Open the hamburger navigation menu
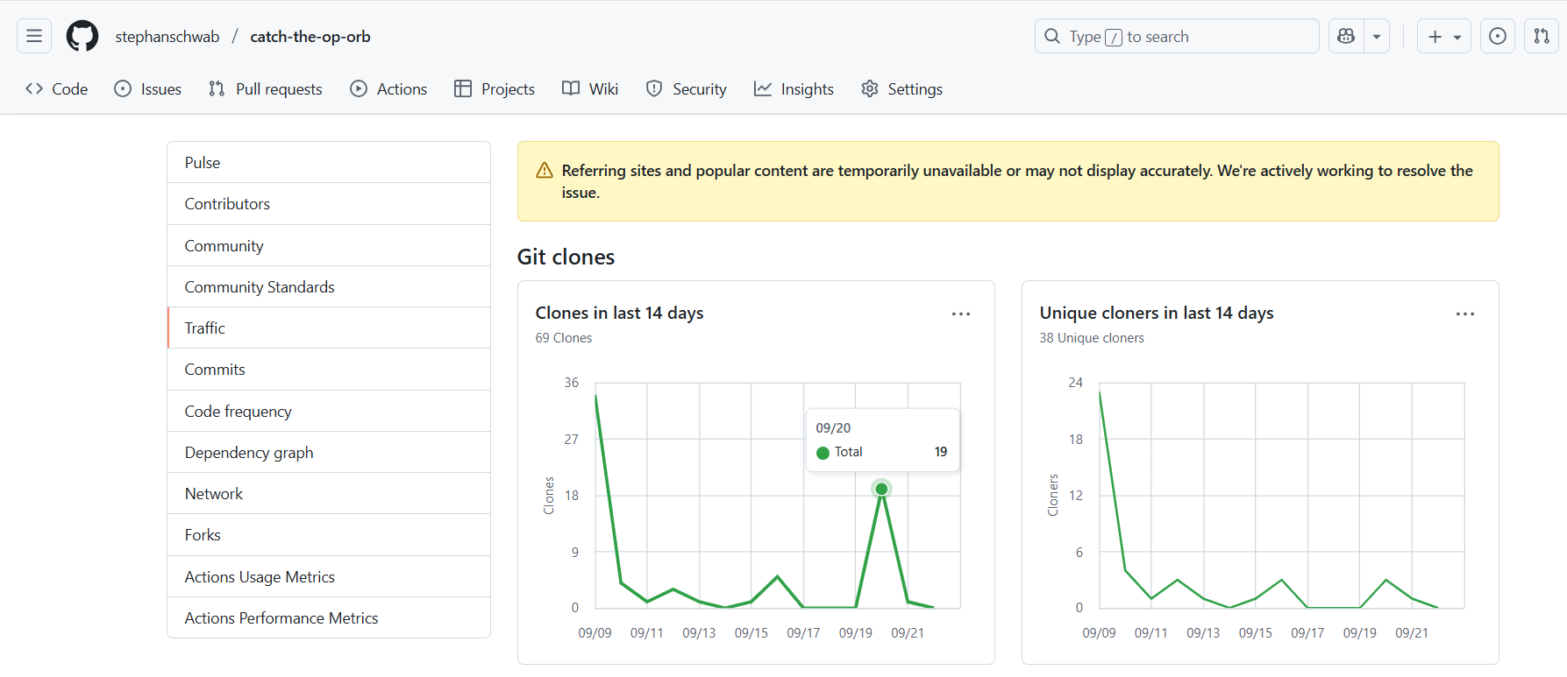 point(34,36)
